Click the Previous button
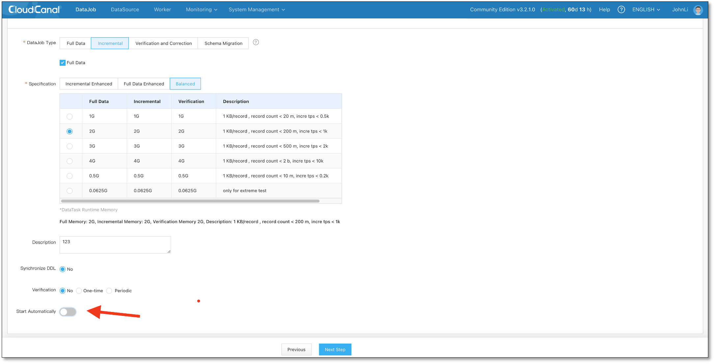The height and width of the screenshot is (364, 714). point(296,350)
